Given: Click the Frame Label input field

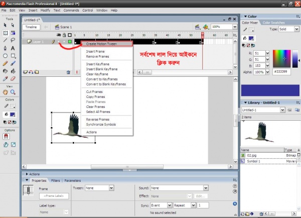Looking at the screenshot, I should 54,196.
